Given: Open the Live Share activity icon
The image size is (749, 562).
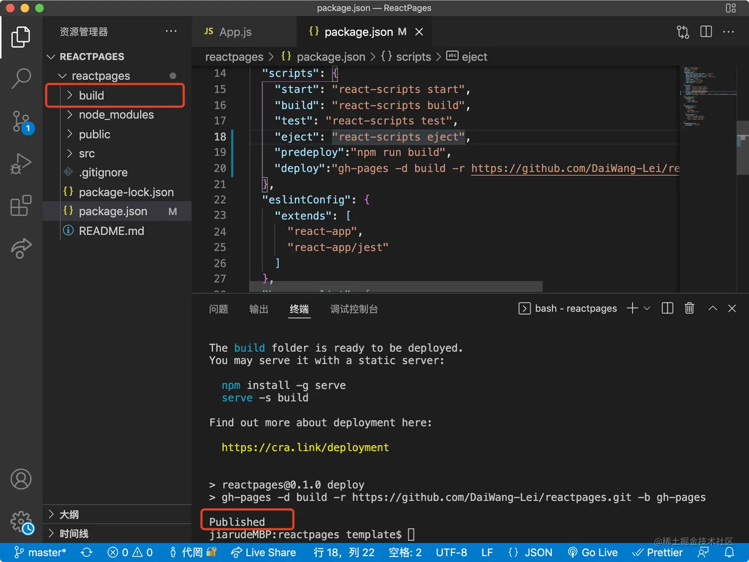Looking at the screenshot, I should pos(21,248).
